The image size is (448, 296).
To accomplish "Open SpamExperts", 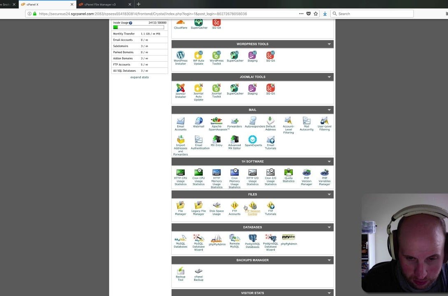I will (x=253, y=141).
